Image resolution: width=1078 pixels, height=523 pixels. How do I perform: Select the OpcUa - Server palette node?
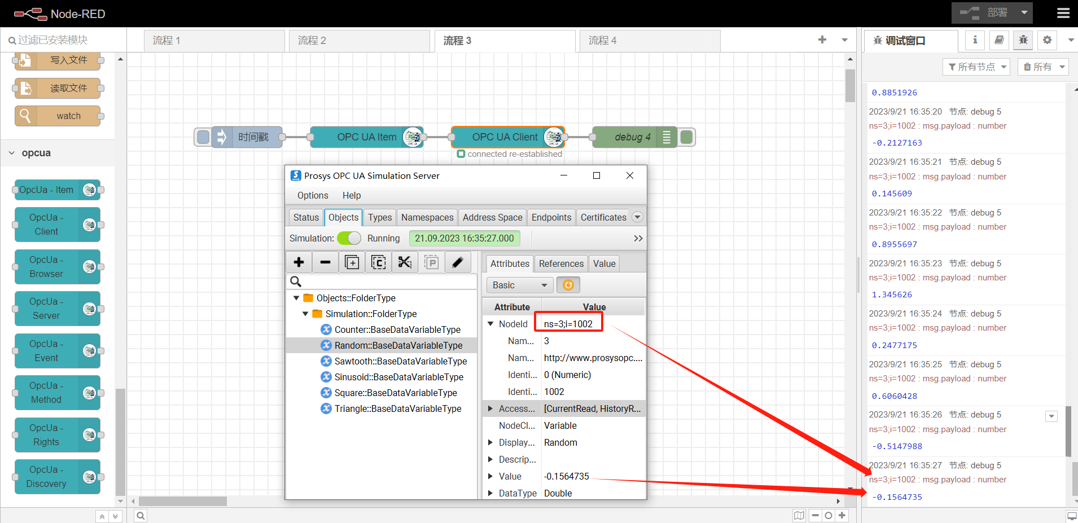[x=58, y=309]
